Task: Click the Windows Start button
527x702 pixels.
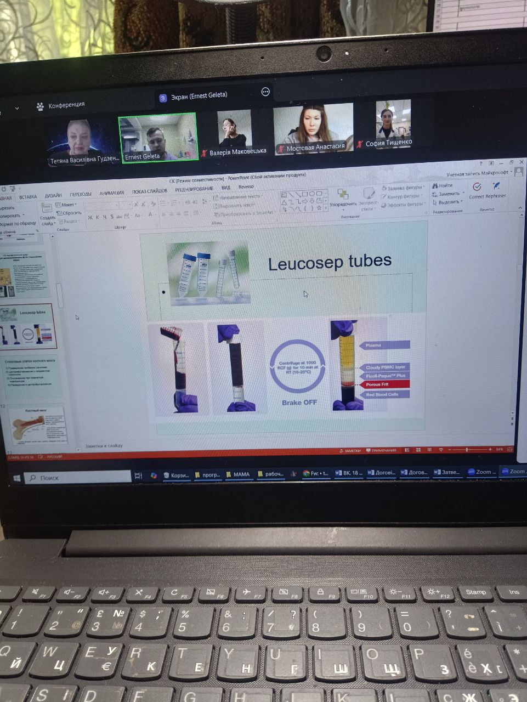Action: [16, 478]
